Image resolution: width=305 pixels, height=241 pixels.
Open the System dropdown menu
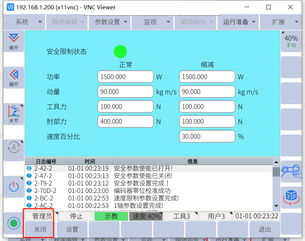pyautogui.click(x=29, y=22)
